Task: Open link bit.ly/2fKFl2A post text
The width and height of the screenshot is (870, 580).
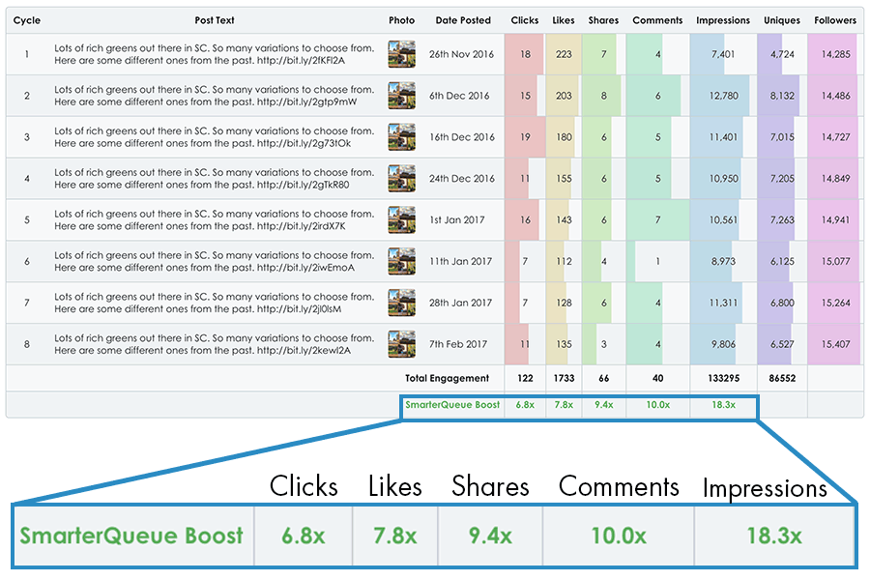Action: tap(301, 61)
